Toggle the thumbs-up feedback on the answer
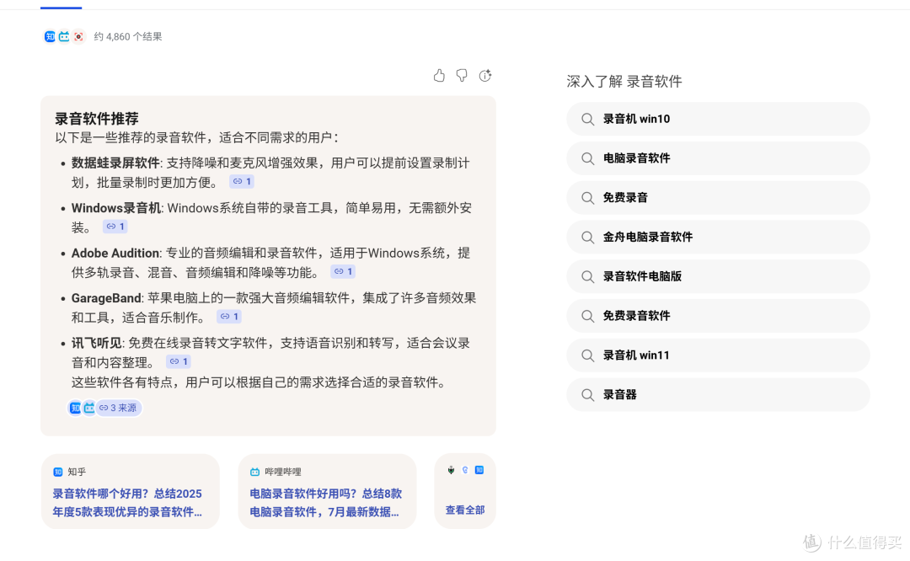The height and width of the screenshot is (561, 910). [439, 76]
